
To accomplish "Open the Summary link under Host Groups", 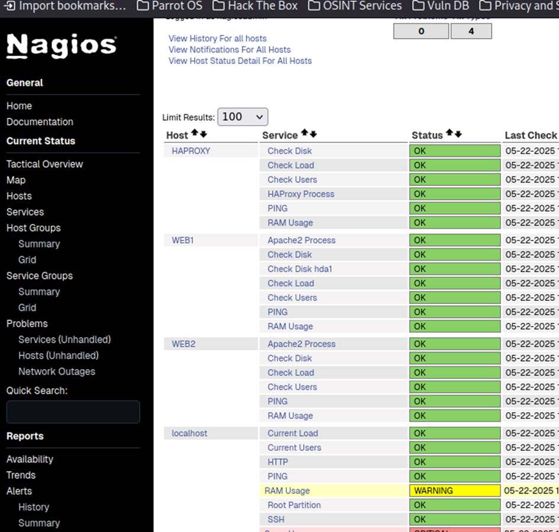I will (39, 244).
